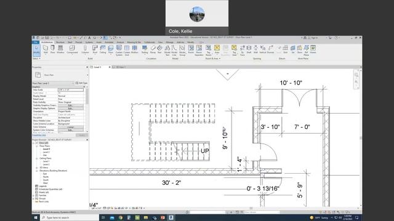Select the Shaft opening tool
The image size is (394, 221).
click(249, 49)
